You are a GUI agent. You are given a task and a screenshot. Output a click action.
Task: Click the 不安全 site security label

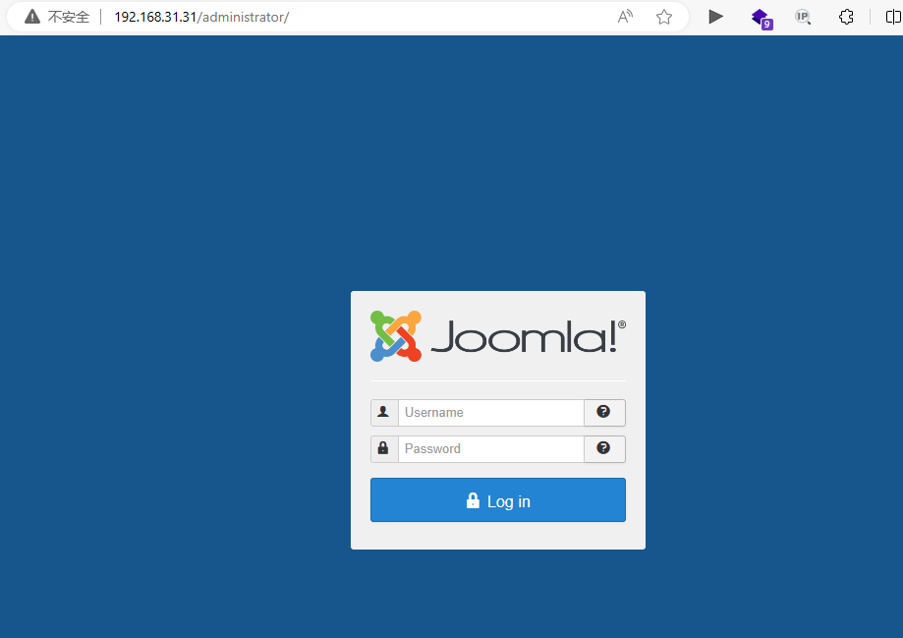[69, 17]
